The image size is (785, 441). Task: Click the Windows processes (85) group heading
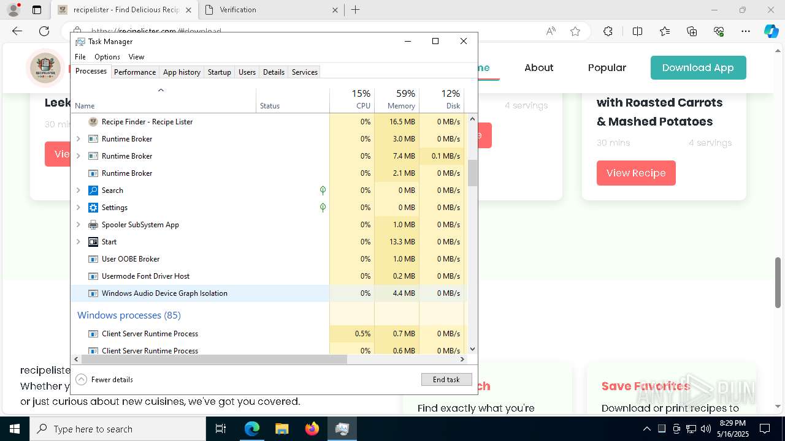pyautogui.click(x=129, y=315)
